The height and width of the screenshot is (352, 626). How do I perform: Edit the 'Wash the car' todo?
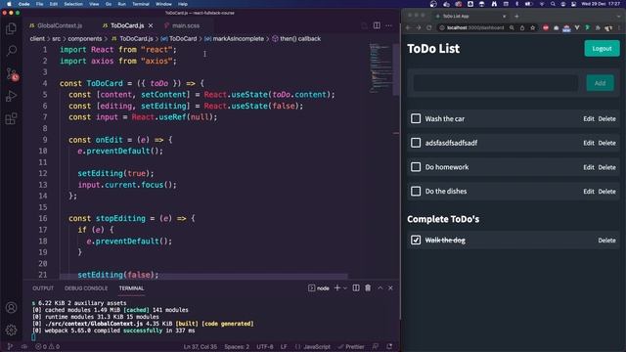tap(589, 118)
